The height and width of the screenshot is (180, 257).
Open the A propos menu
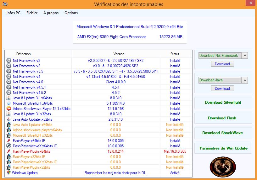(51, 13)
